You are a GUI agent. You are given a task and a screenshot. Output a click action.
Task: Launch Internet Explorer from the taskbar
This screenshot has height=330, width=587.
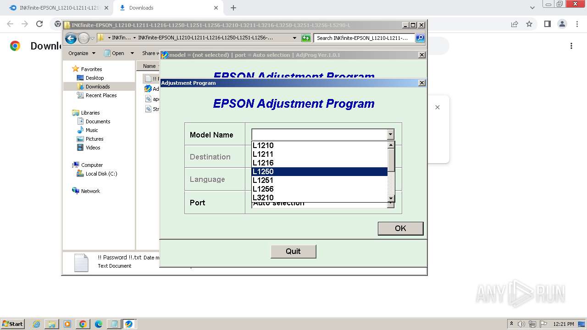36,324
